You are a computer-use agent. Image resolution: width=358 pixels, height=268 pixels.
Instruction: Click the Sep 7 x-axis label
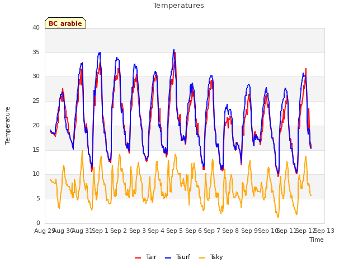pyautogui.click(x=212, y=231)
